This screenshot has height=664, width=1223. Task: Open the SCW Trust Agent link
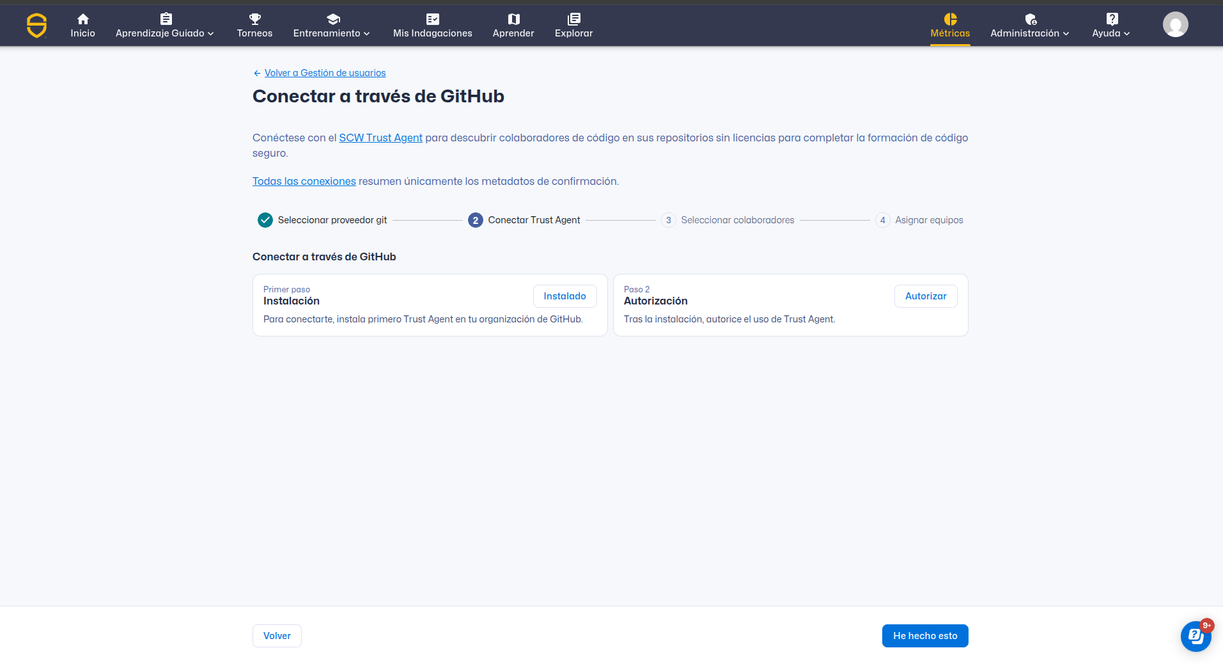point(380,138)
